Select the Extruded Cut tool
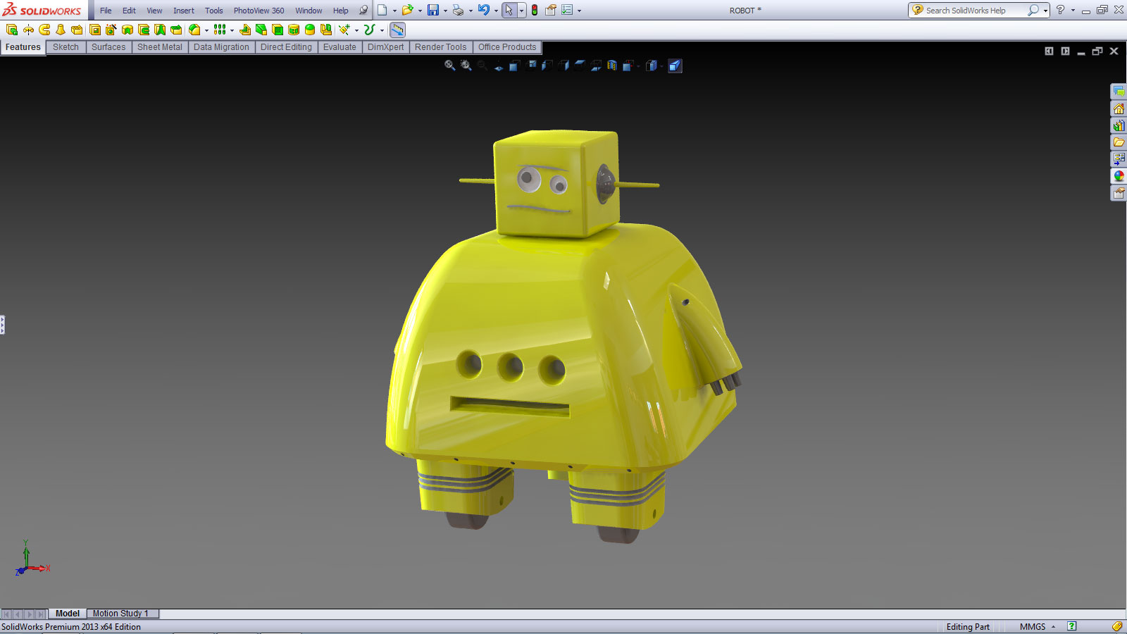Viewport: 1127px width, 634px height. point(95,30)
